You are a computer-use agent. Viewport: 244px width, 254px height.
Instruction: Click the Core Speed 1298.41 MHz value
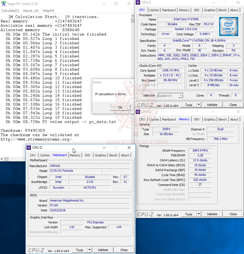pos(170,70)
